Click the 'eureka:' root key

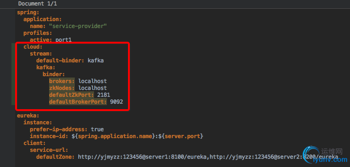pyautogui.click(x=28, y=116)
